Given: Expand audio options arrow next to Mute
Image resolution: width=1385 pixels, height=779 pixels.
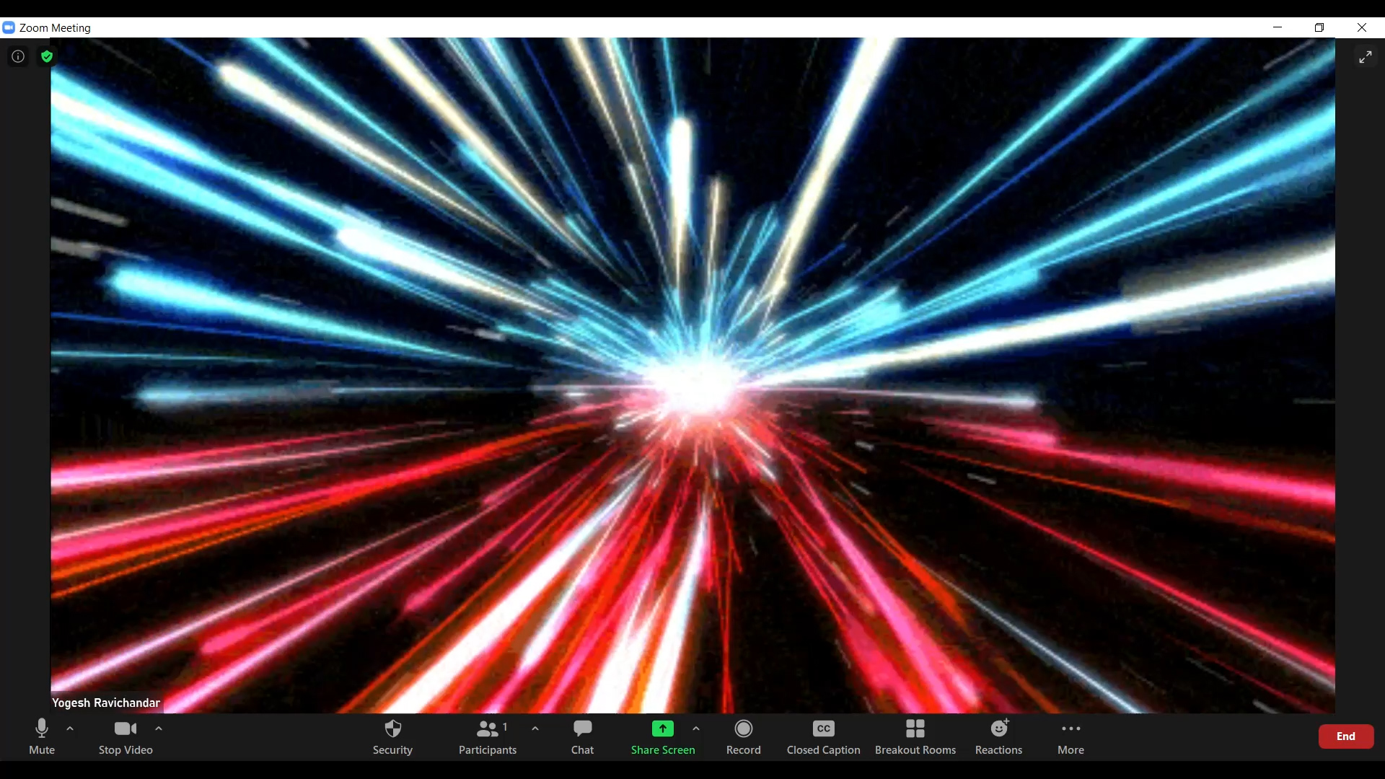Looking at the screenshot, I should tap(70, 729).
